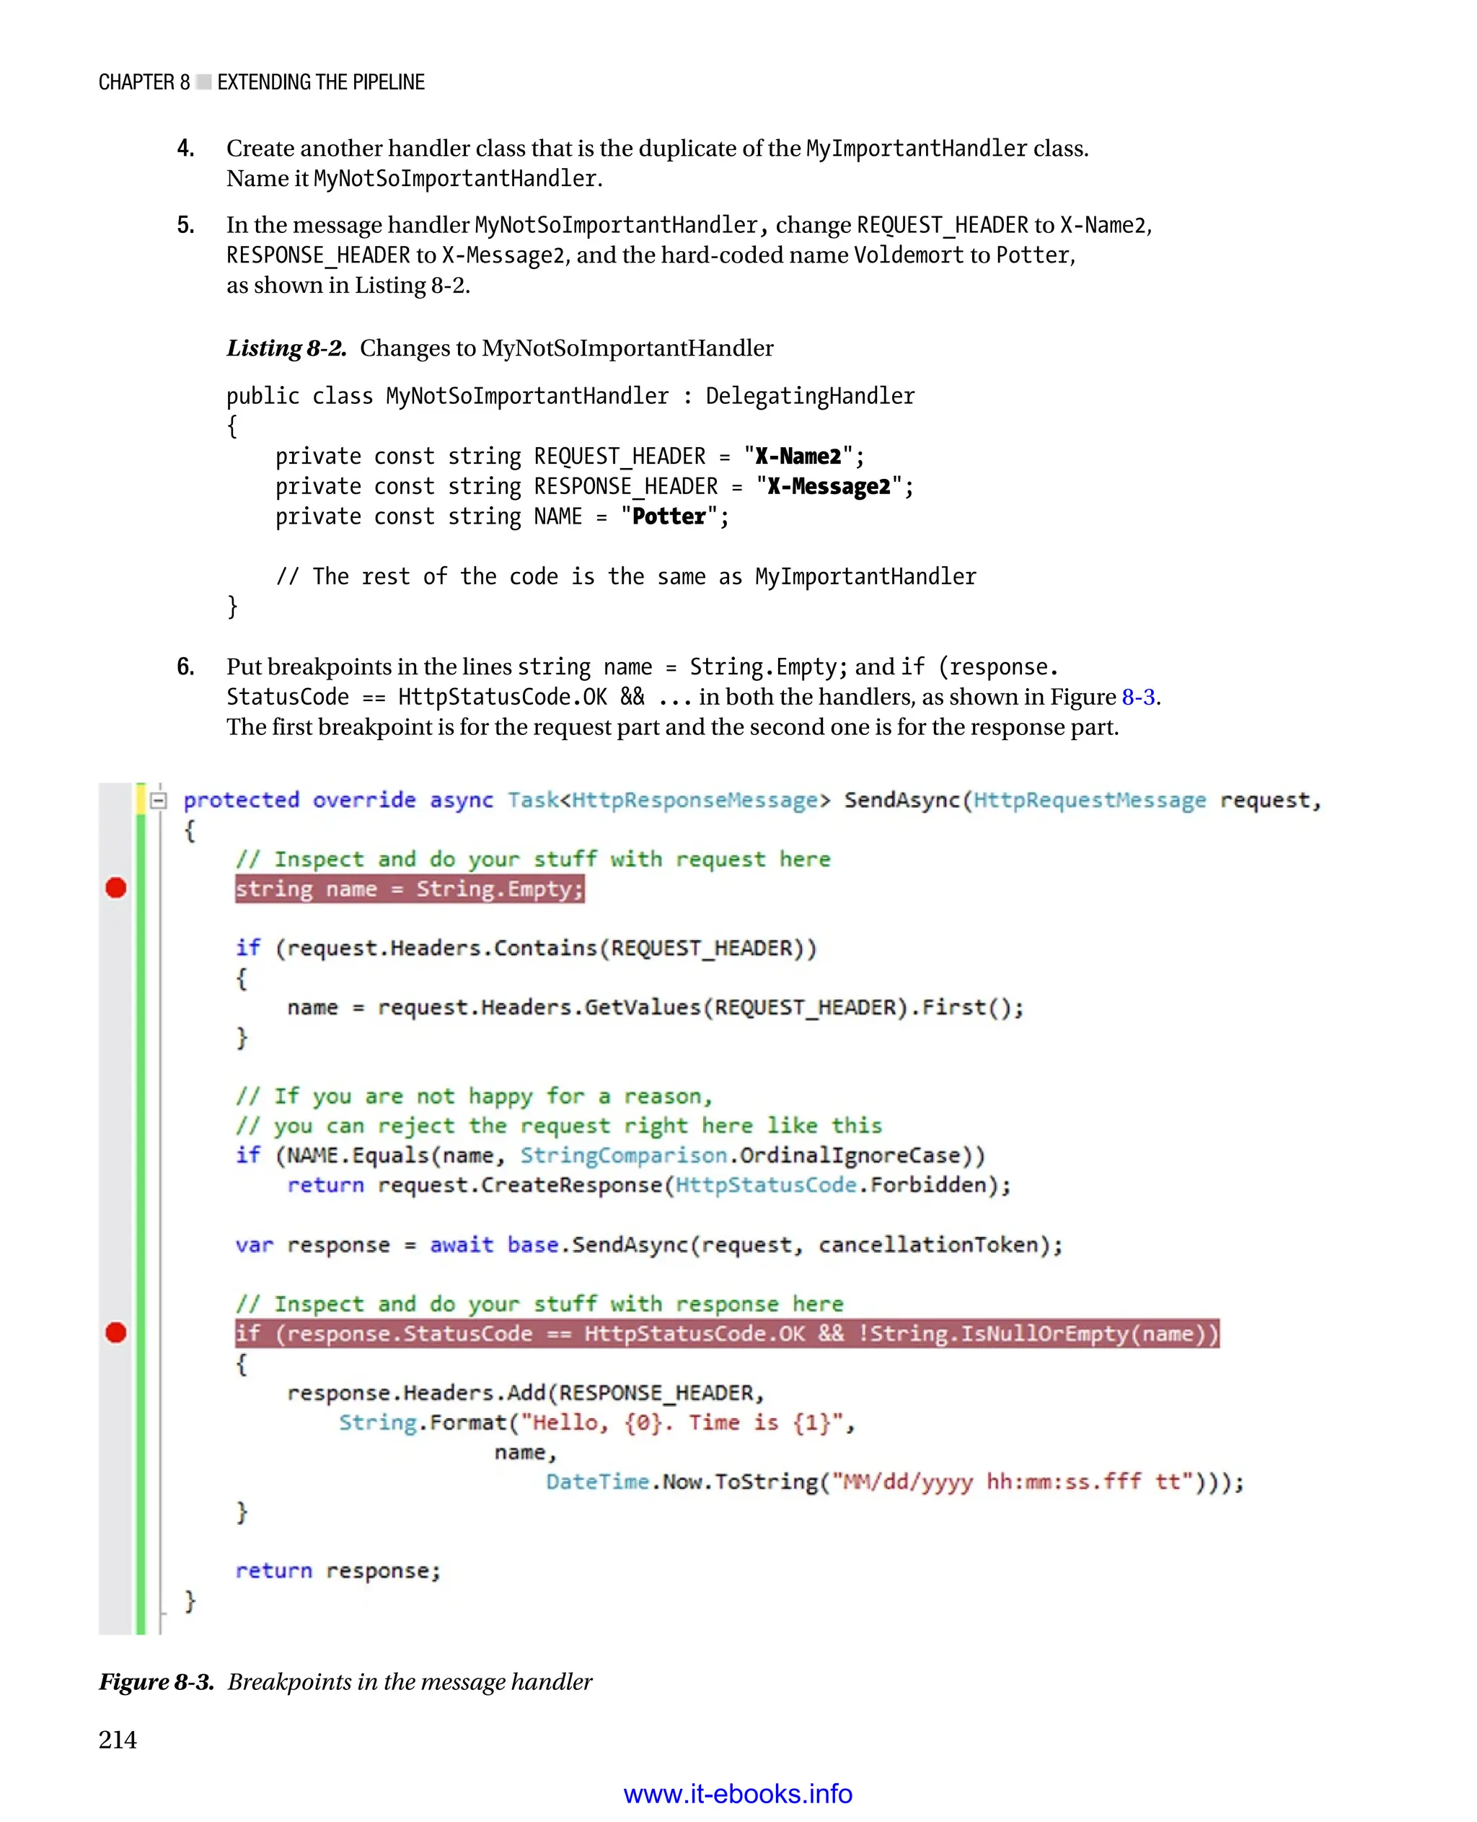Collapse the SendAsync method outline box

tap(158, 800)
